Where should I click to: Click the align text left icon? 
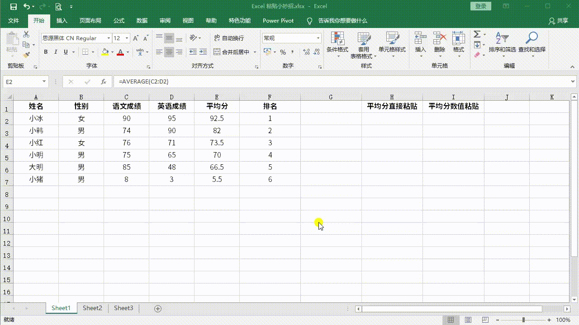click(159, 52)
